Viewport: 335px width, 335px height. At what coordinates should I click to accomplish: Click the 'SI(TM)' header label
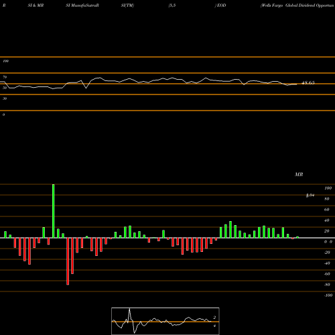127,5
